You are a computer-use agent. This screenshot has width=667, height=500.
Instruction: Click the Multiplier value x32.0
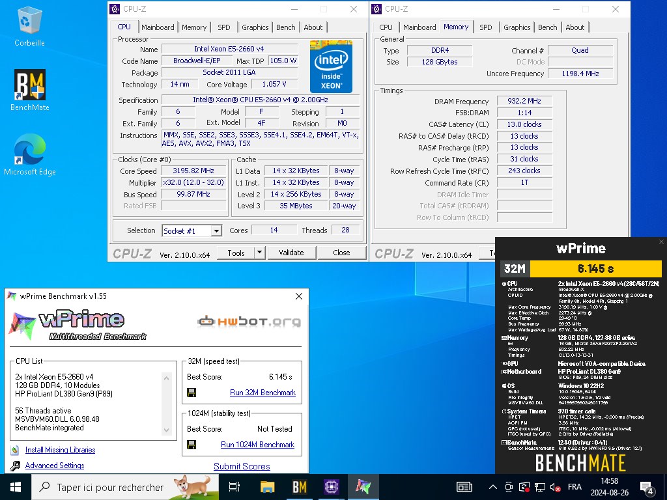tap(193, 182)
